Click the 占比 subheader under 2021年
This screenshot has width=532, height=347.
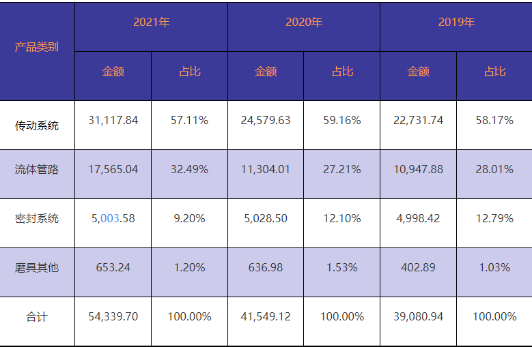[x=190, y=72]
